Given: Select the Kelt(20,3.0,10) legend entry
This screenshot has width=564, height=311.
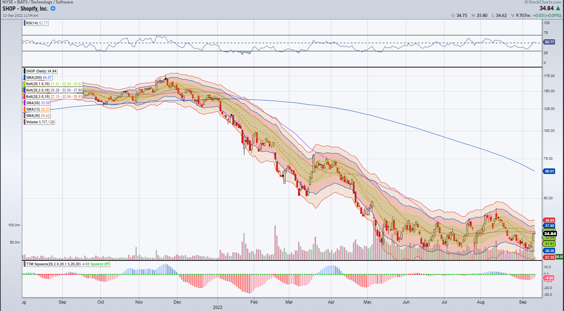Looking at the screenshot, I should click(x=54, y=96).
